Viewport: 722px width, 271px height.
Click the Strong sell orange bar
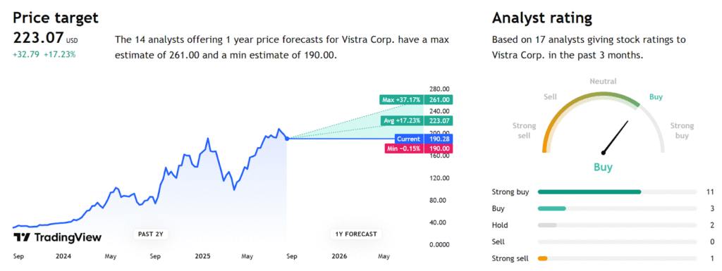(542, 258)
